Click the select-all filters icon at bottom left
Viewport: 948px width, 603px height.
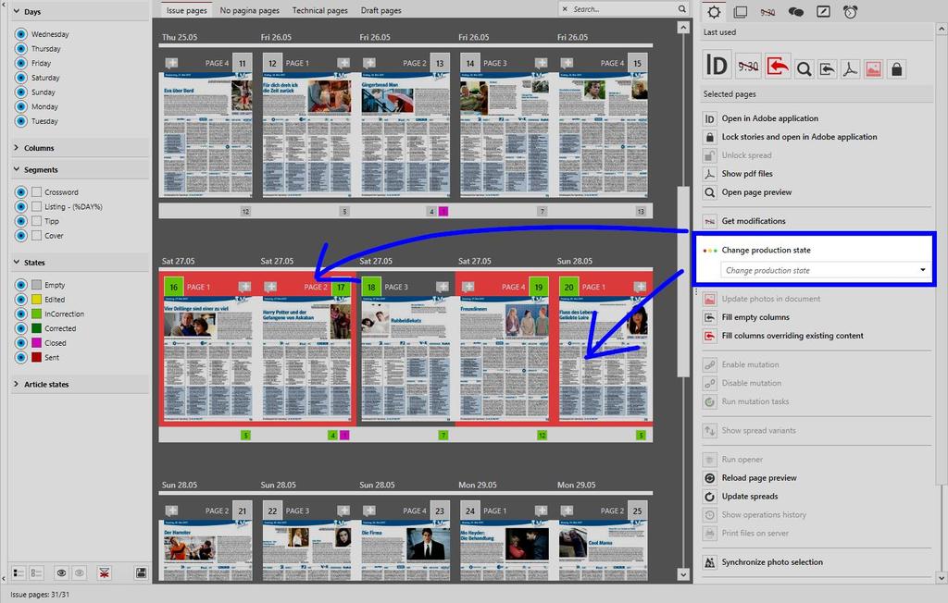click(x=19, y=572)
